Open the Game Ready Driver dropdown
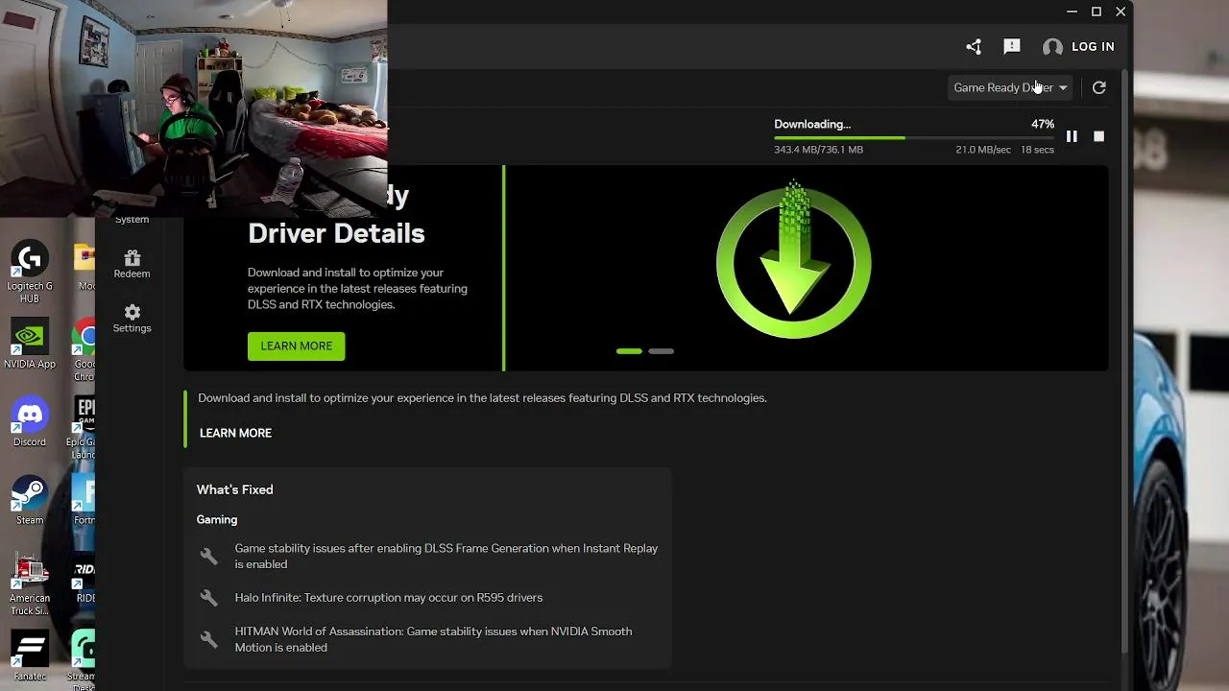 point(1010,87)
